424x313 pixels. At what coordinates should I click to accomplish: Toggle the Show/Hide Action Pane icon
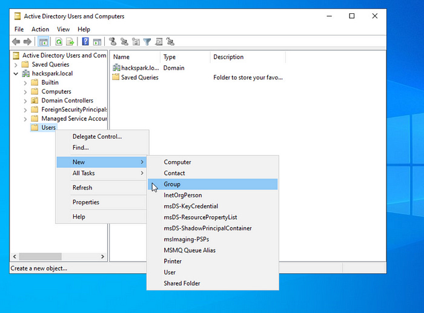(97, 42)
